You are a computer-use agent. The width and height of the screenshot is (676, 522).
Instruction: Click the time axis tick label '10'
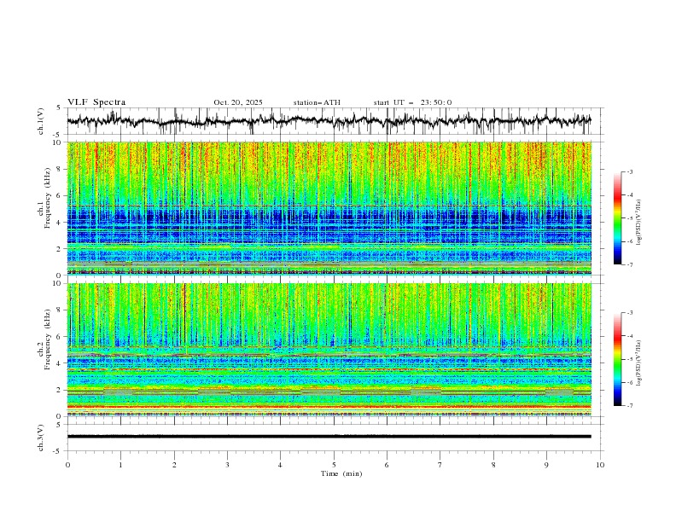pyautogui.click(x=600, y=465)
